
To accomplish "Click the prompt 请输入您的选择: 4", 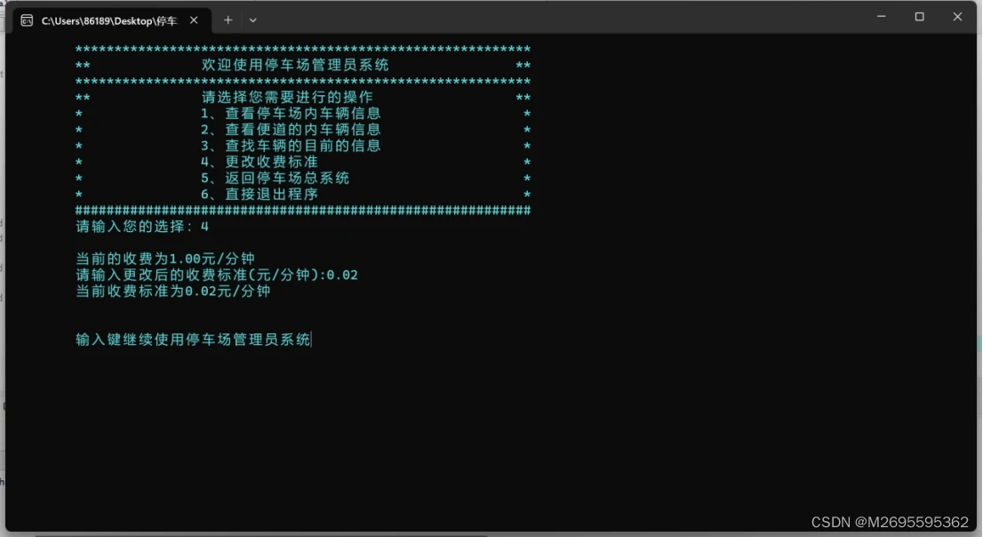I will coord(142,227).
